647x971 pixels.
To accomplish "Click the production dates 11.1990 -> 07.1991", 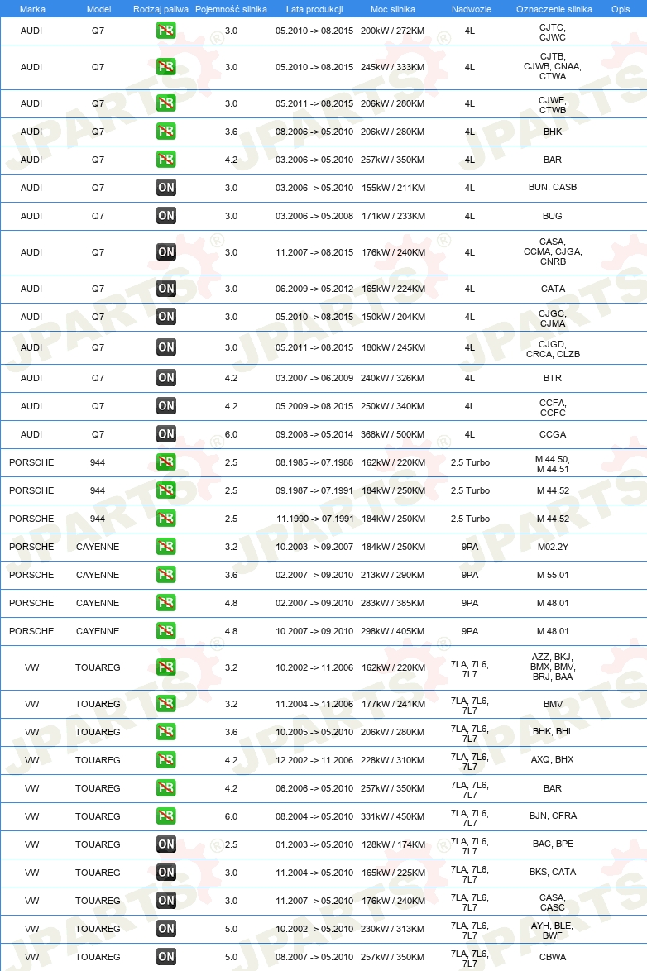I will tap(315, 519).
